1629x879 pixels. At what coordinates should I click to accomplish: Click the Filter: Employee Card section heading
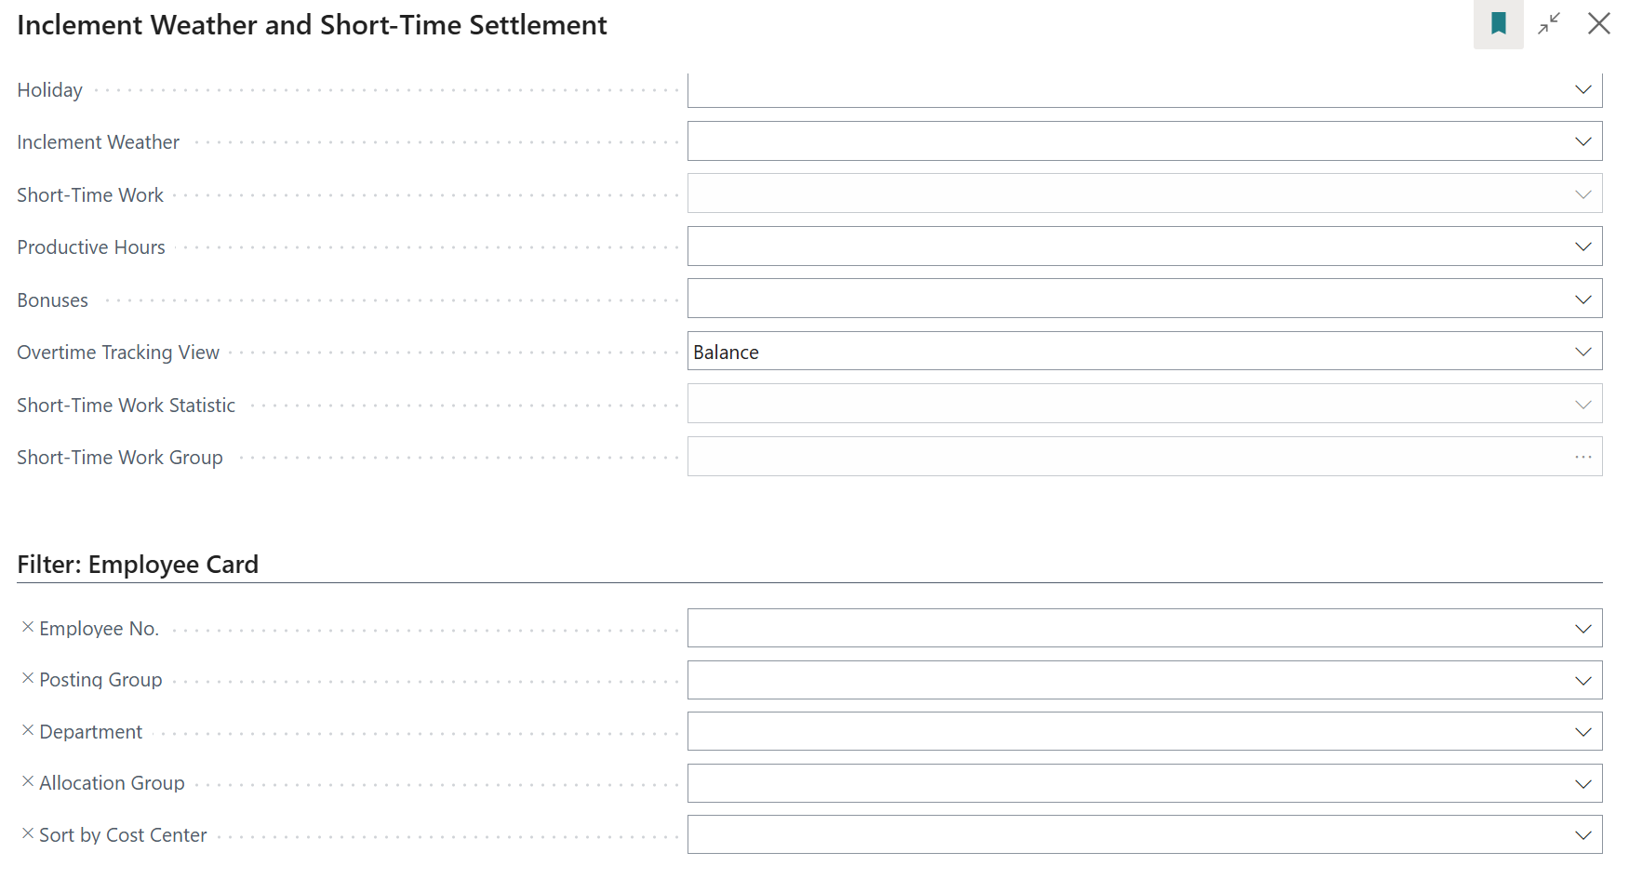[x=138, y=565]
